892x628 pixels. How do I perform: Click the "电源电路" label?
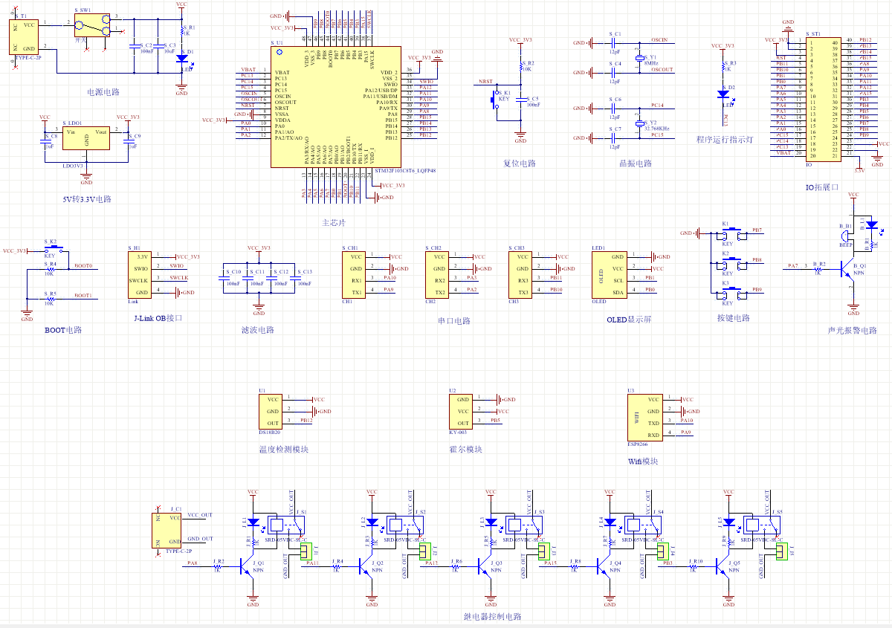click(x=104, y=92)
